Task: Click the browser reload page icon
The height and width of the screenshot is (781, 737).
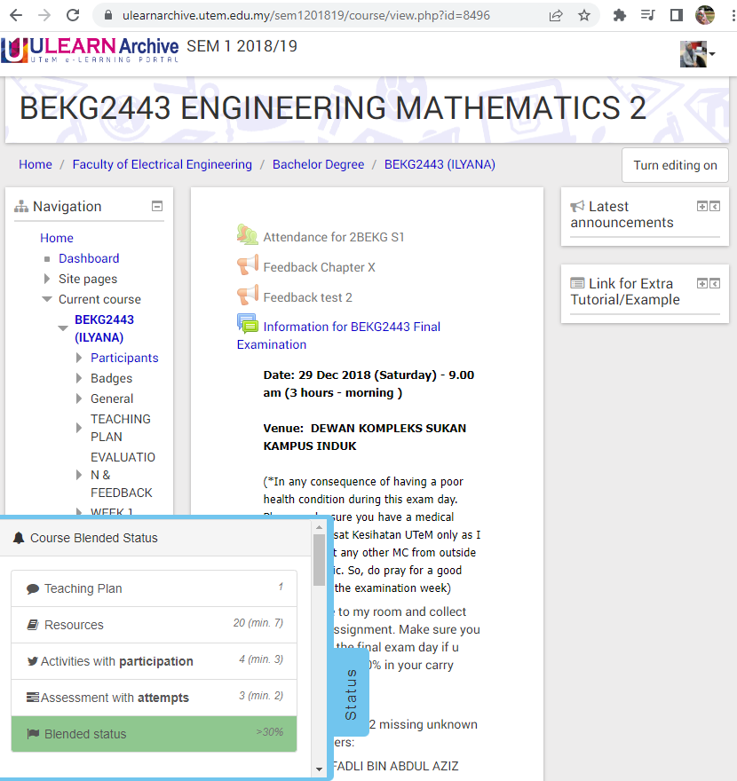Action: click(x=73, y=15)
